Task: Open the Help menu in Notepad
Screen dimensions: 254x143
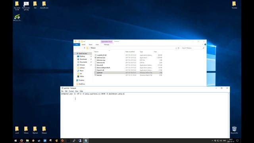Action: (81, 91)
